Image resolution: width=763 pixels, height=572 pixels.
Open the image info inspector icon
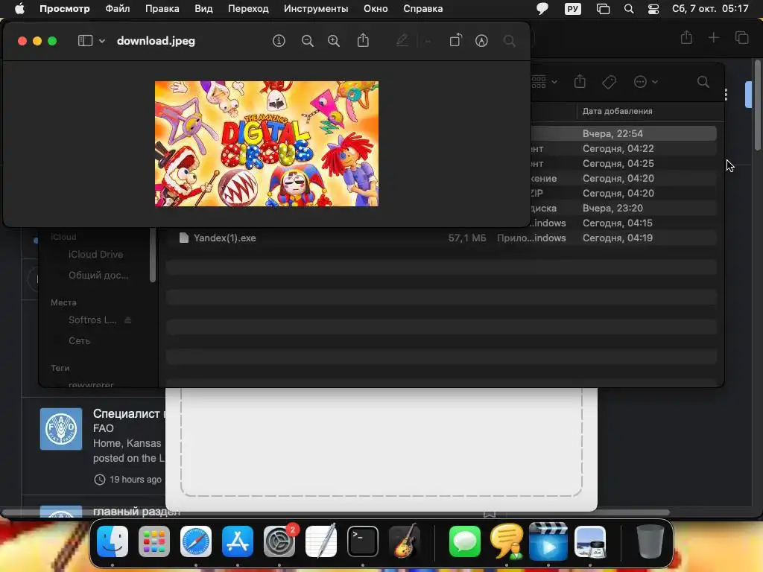point(279,41)
